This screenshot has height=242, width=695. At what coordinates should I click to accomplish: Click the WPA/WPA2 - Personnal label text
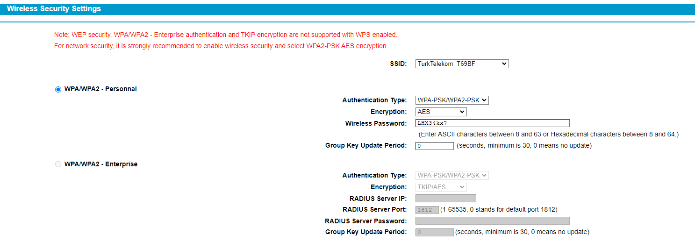[x=100, y=89]
